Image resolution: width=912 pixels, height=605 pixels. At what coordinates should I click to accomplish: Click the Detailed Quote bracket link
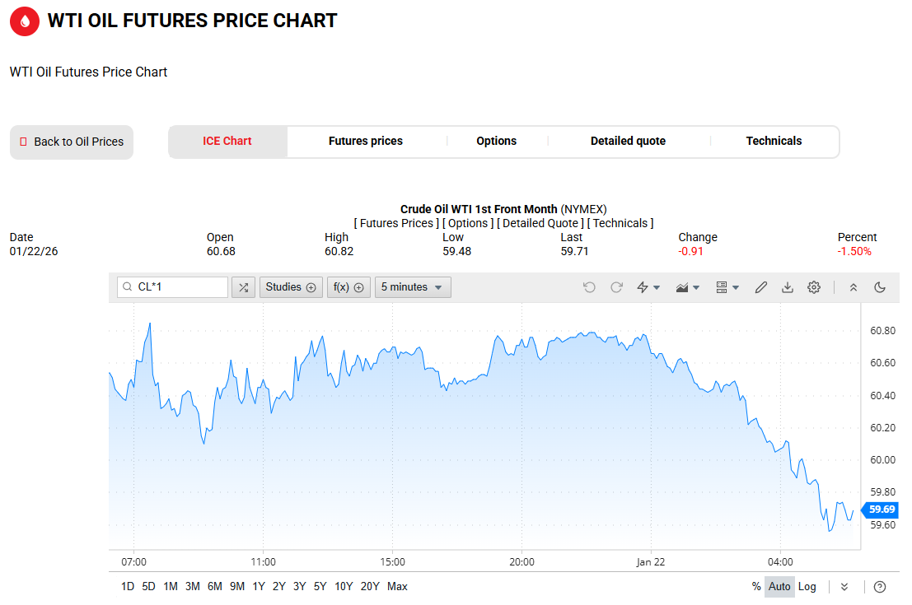(540, 223)
